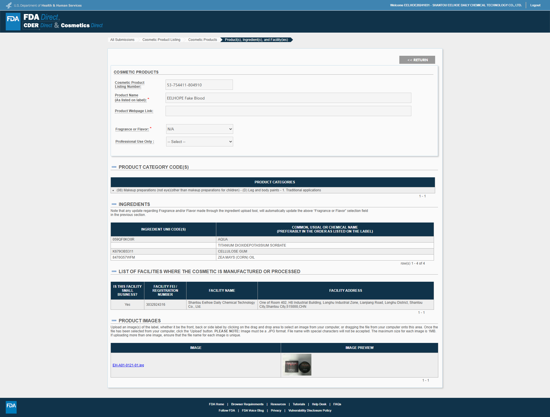
Task: Click the small business 'Yes' cell
Action: [x=127, y=305]
